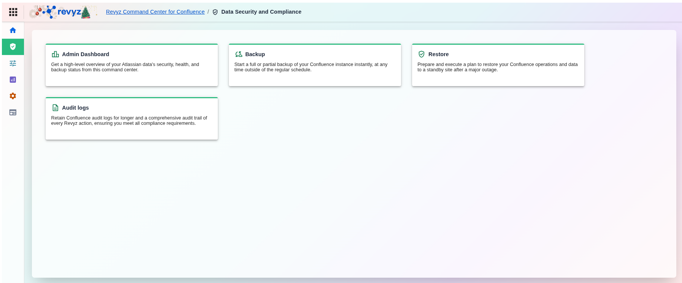Viewport: 682px width, 283px height.
Task: Go to Home in the sidebar
Action: 13,30
